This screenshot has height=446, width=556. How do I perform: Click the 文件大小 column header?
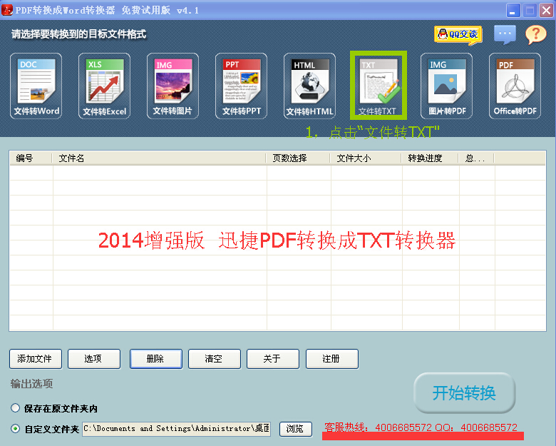366,158
